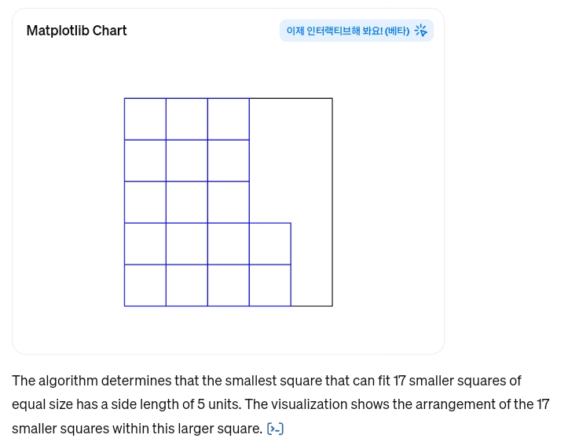Click the sparkle cursor icon in the blue badge

click(420, 31)
